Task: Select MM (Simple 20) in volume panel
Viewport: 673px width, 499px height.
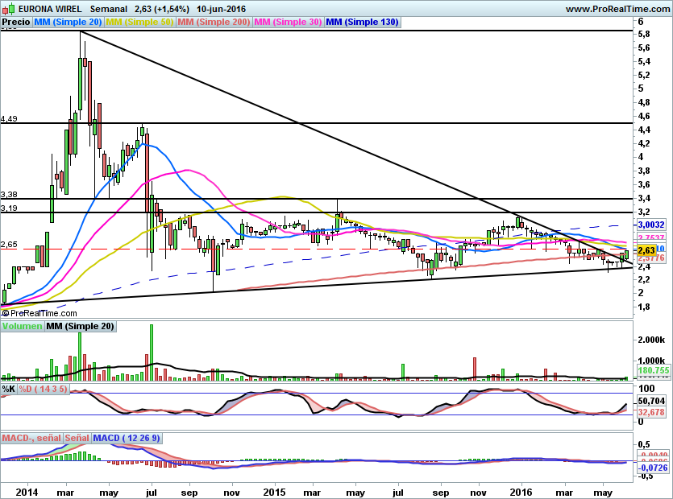Action: (x=80, y=326)
